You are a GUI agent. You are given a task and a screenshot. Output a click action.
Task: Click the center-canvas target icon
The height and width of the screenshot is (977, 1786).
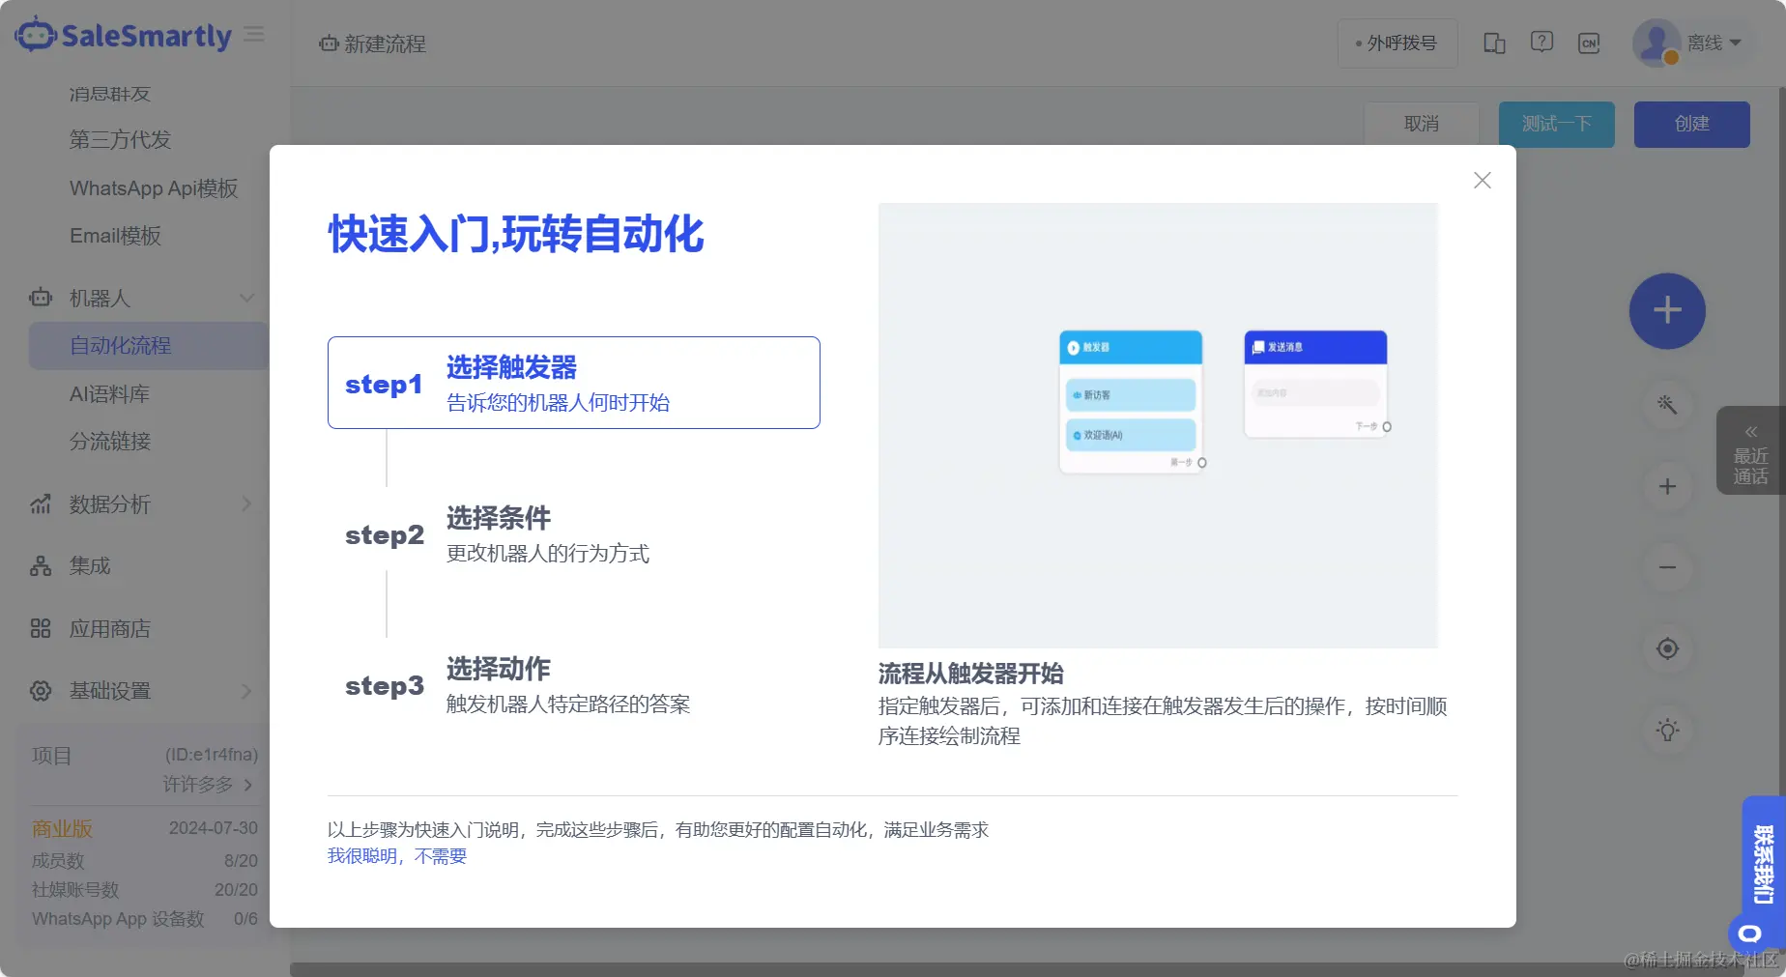1667,648
